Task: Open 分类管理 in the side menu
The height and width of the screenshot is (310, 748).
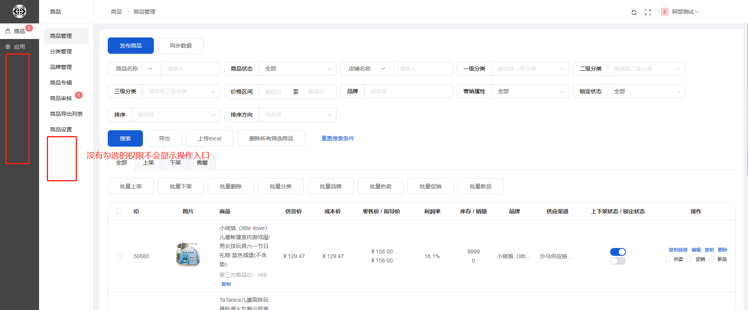Action: (61, 51)
